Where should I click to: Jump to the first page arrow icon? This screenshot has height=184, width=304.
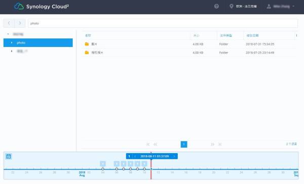click(148, 145)
